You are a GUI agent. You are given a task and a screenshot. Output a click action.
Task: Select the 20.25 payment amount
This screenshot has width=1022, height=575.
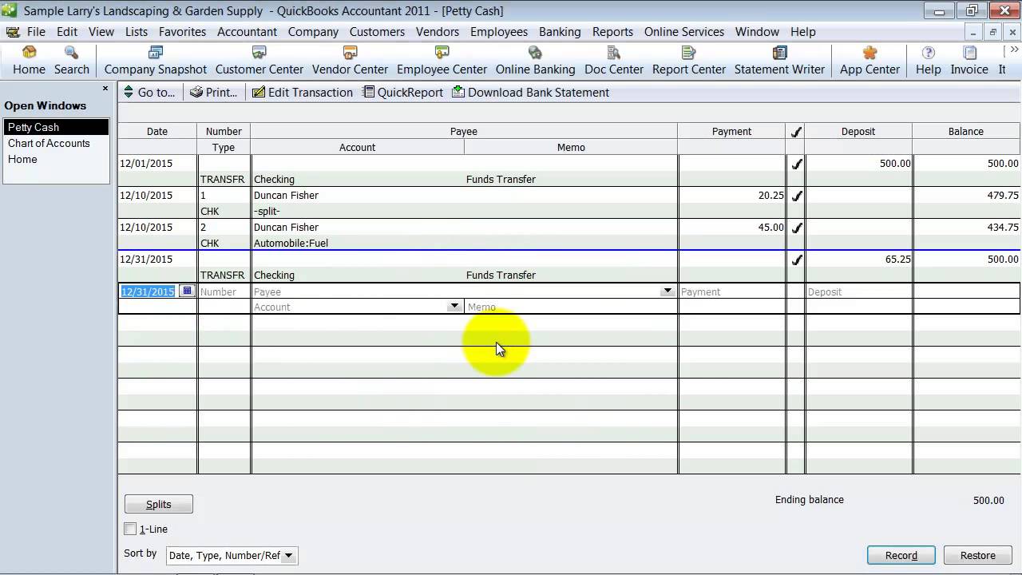[770, 196]
